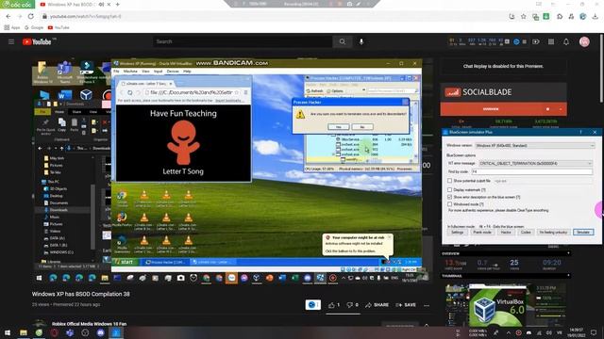Dislike the video with thumbs down
604x339 pixels.
coord(350,305)
